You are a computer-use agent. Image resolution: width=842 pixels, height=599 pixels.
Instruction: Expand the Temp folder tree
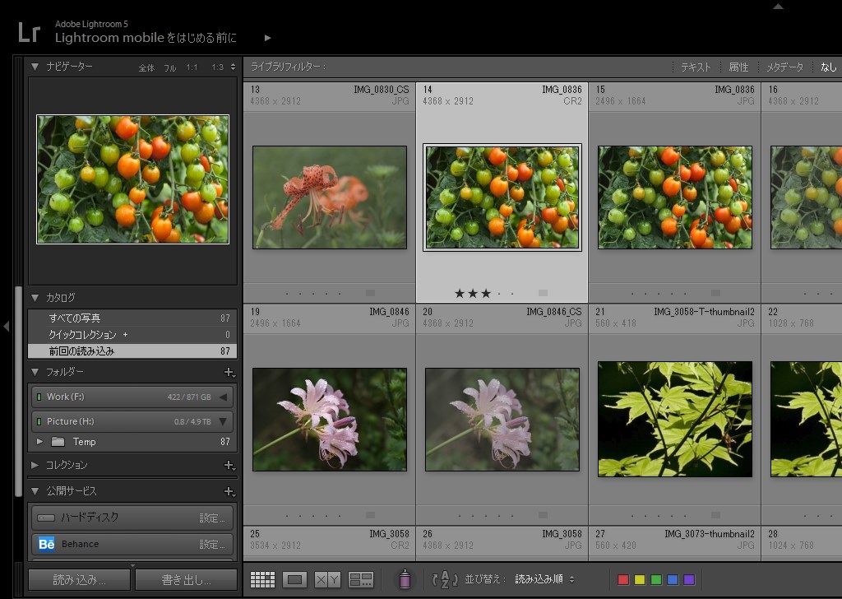tap(39, 442)
